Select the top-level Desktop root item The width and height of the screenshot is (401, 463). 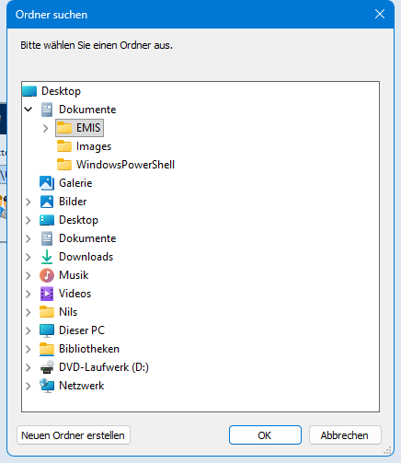point(52,91)
